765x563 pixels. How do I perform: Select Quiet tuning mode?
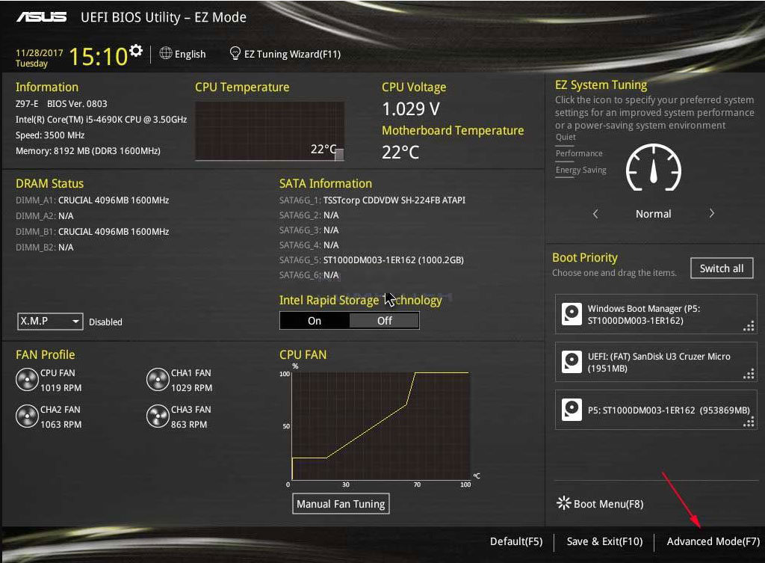[566, 138]
